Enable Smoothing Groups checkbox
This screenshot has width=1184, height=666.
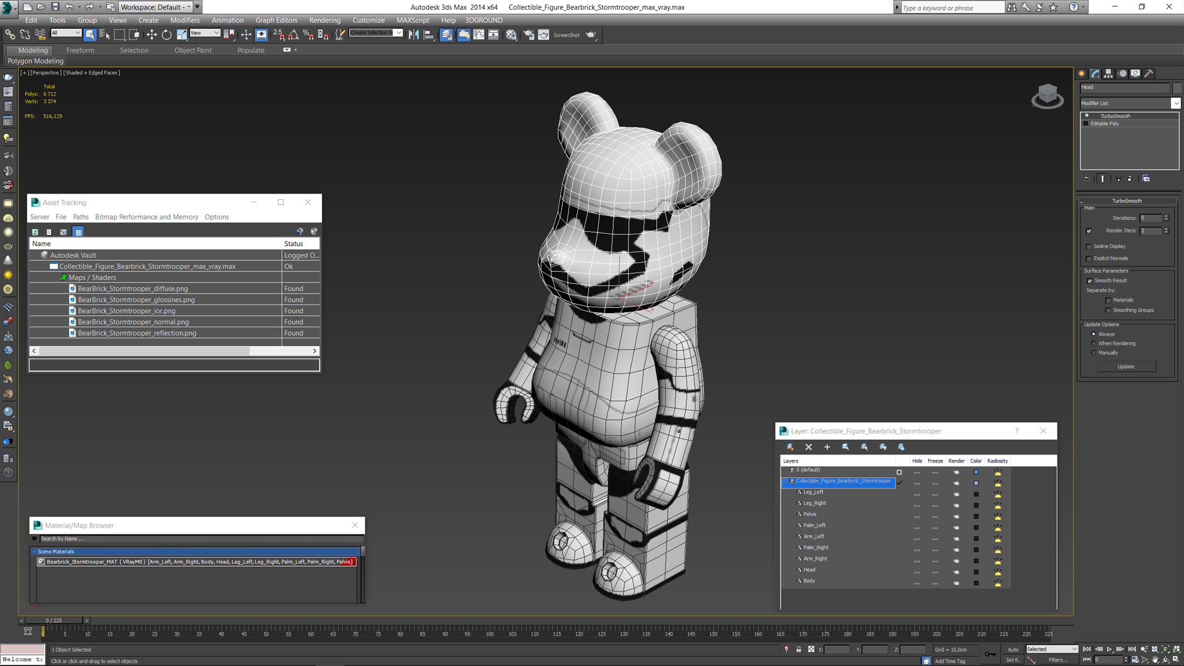(x=1108, y=311)
